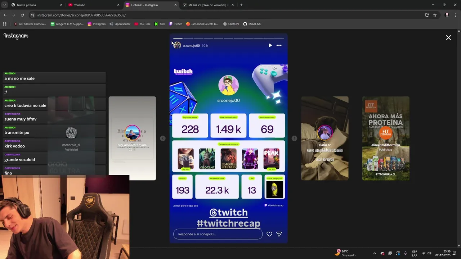The width and height of the screenshot is (461, 259).
Task: Open the ChatGPT bookmark
Action: pos(231,24)
